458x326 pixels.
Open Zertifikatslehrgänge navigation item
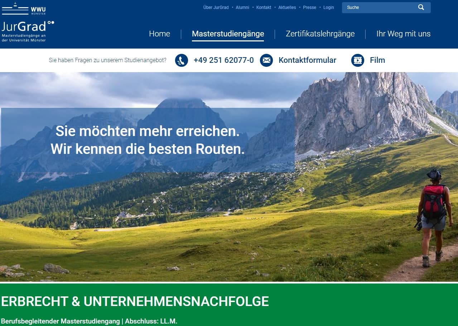[320, 34]
